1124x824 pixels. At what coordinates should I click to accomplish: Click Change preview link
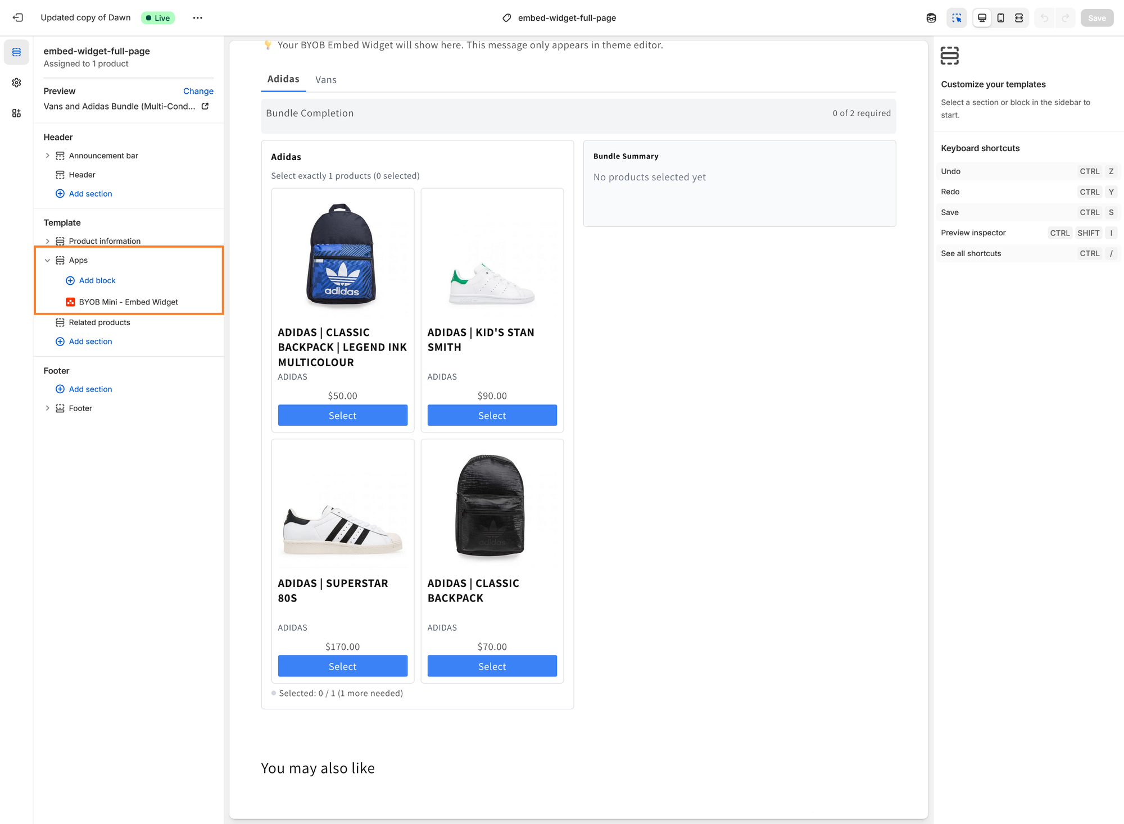[198, 91]
